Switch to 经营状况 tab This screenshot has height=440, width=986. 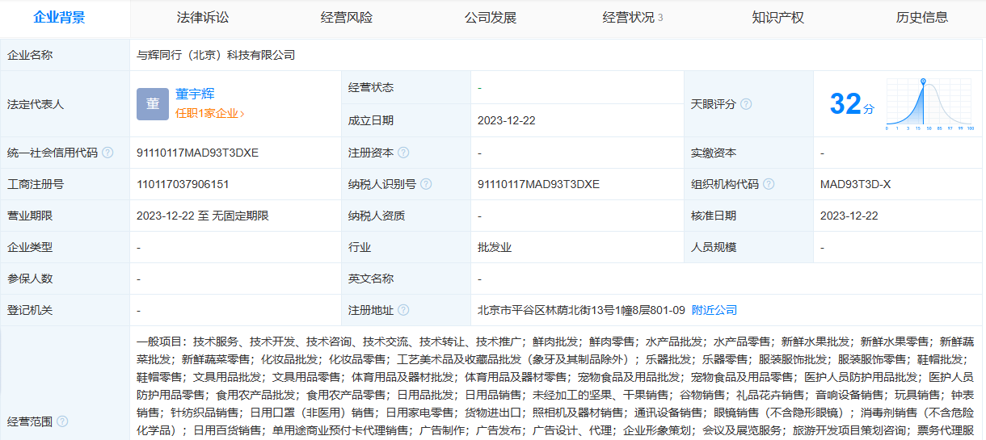pyautogui.click(x=633, y=17)
